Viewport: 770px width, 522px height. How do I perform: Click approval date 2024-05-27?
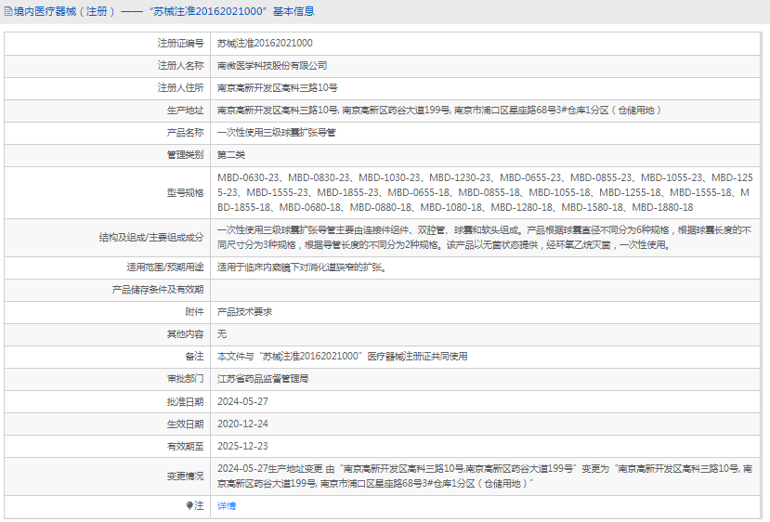[242, 401]
